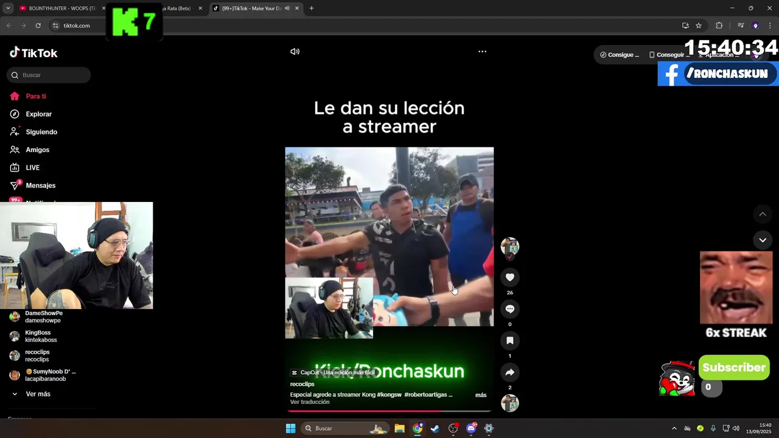Close the TikTok browser tab
The image size is (779, 438).
[x=296, y=9]
